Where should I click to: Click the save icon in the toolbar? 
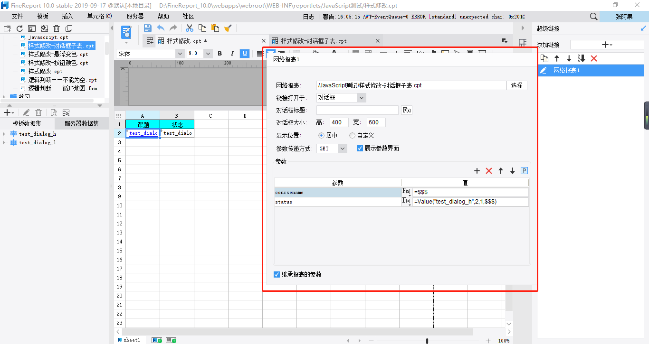point(148,28)
